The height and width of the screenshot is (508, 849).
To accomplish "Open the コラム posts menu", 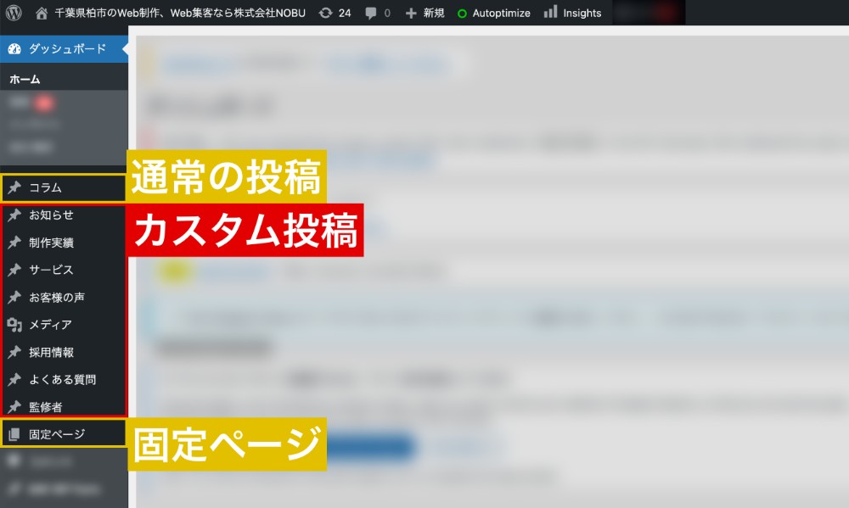I will pos(46,187).
